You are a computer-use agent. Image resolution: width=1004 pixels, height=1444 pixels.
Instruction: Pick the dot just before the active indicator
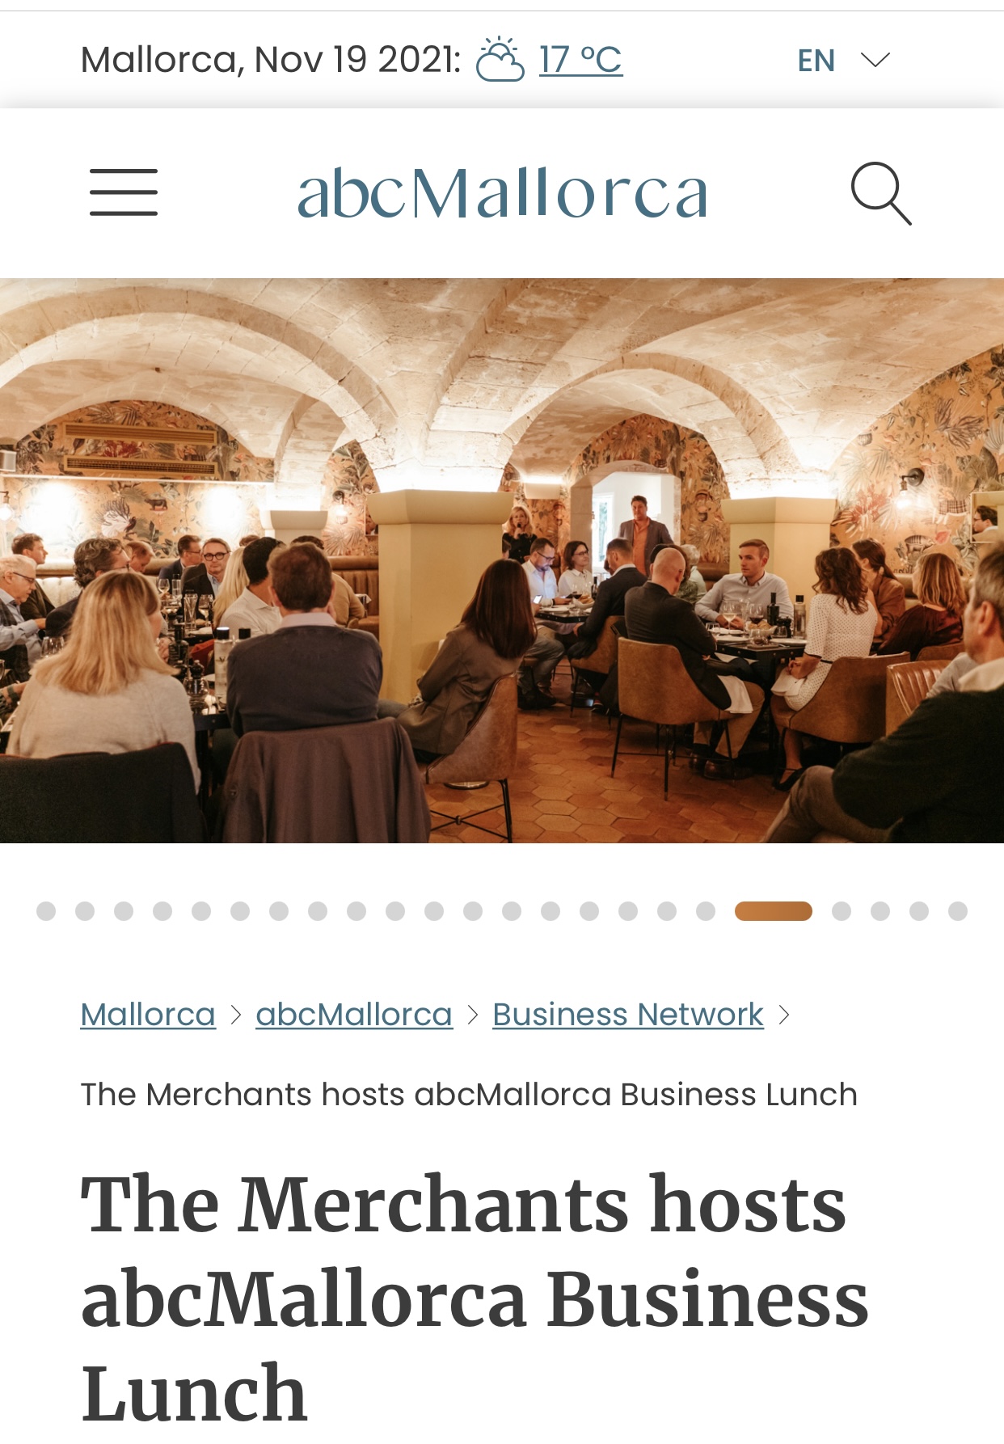(706, 911)
